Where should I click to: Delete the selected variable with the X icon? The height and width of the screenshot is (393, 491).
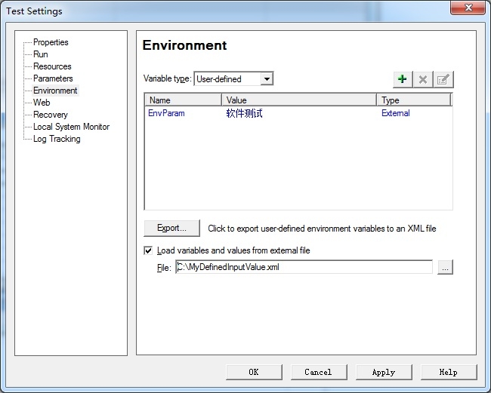tap(423, 79)
